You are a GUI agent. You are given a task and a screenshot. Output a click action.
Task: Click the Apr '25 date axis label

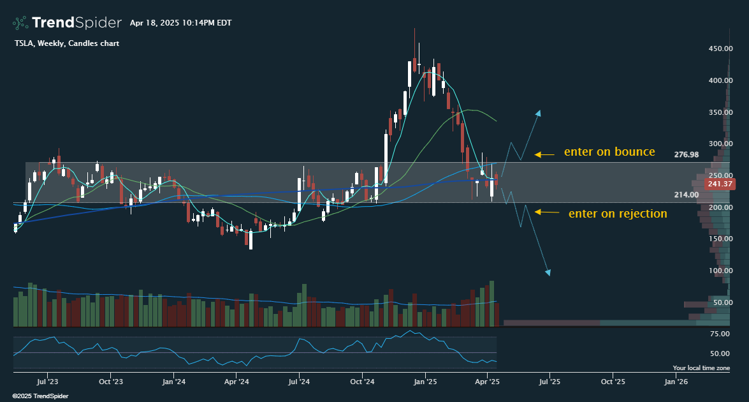[488, 382]
